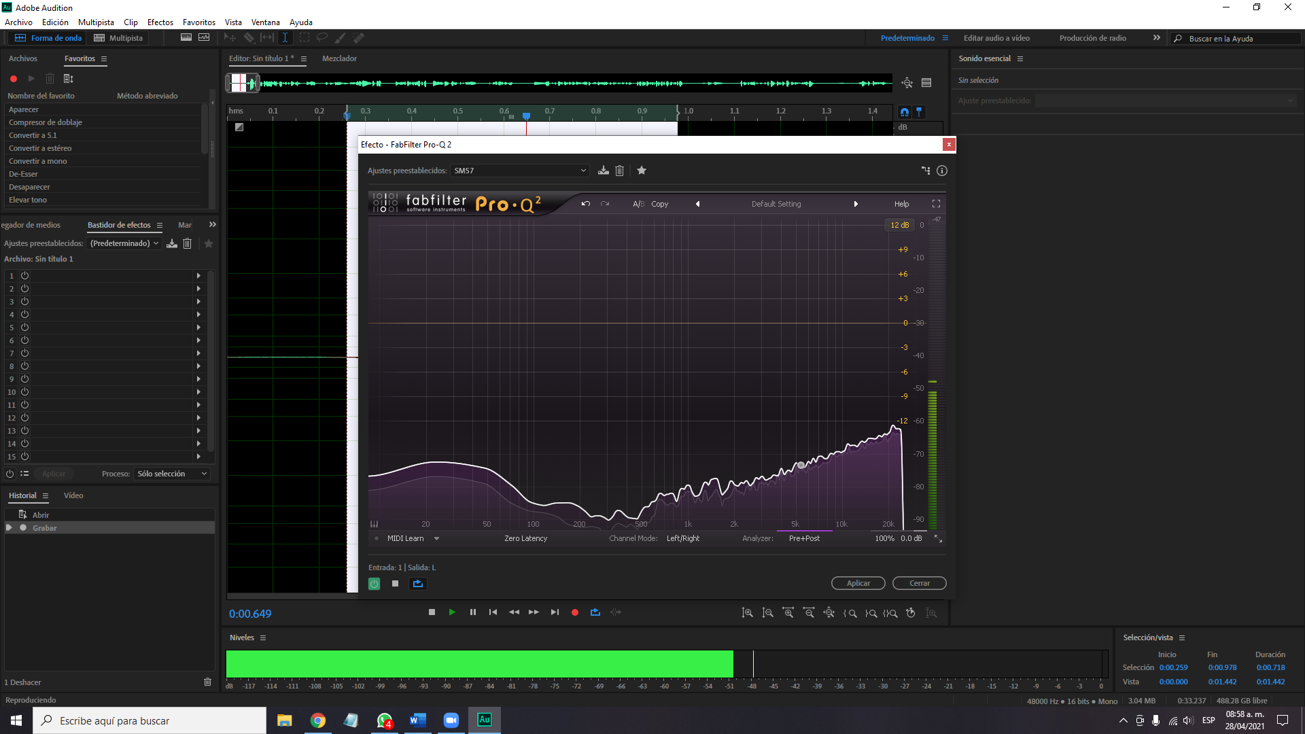Viewport: 1305px width, 734px height.
Task: Switch to the Mezclador tab
Action: coord(339,58)
